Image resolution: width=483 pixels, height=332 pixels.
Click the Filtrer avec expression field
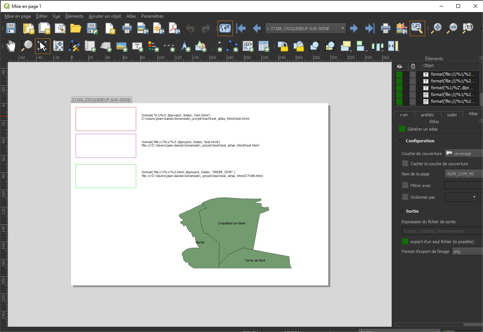pos(463,186)
